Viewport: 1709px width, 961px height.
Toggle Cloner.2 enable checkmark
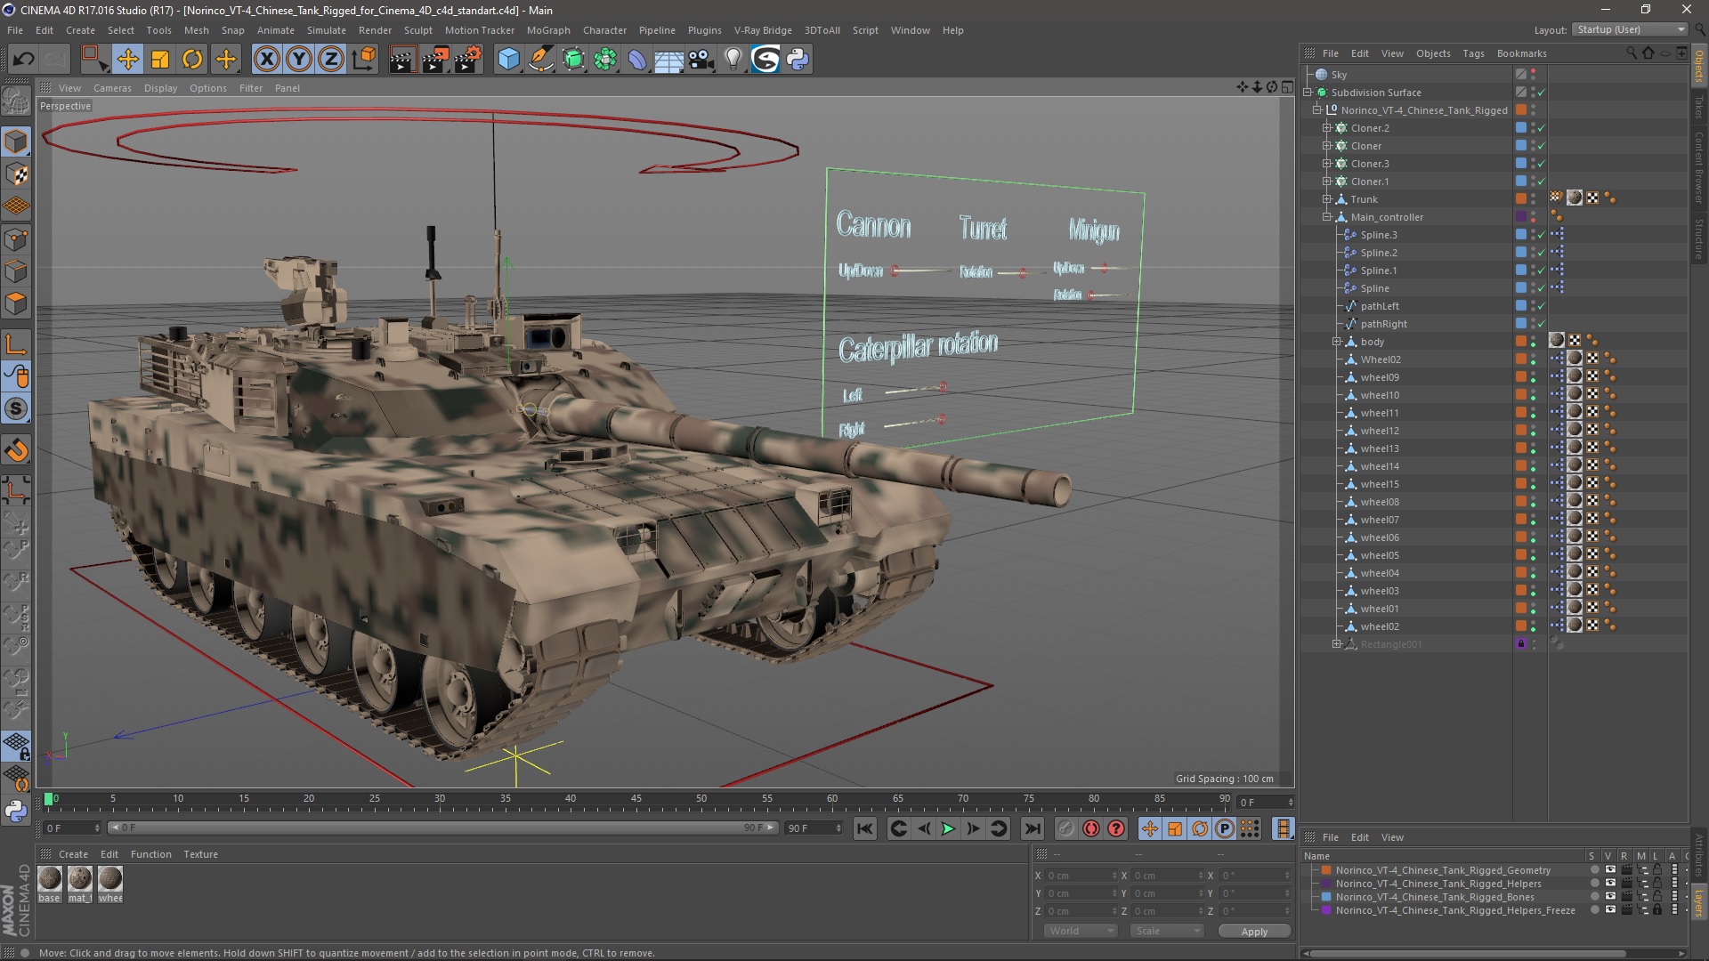[1542, 128]
